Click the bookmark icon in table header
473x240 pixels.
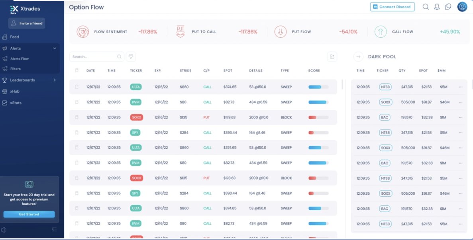77,70
